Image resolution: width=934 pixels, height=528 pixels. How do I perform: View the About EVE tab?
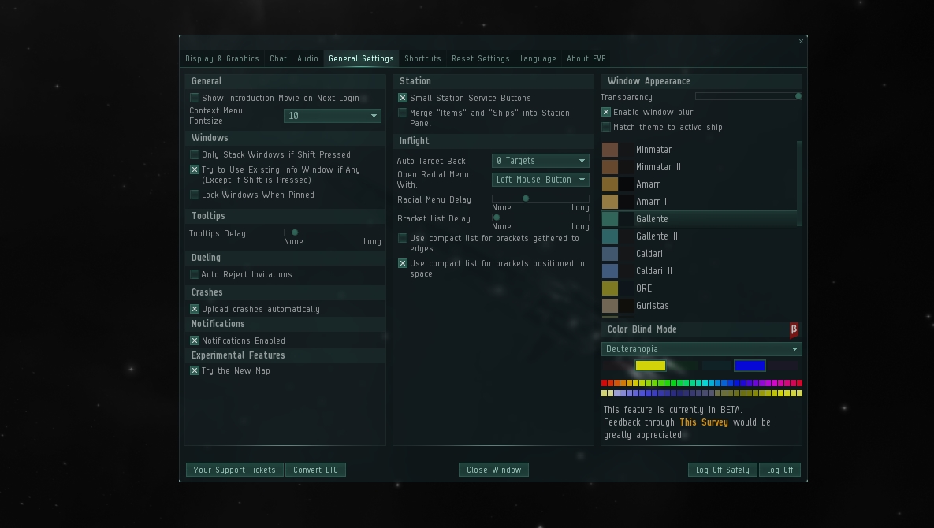586,58
